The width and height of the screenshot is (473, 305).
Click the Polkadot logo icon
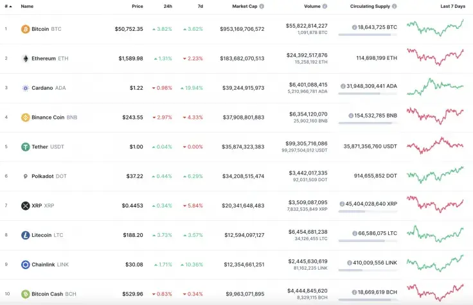pyautogui.click(x=25, y=177)
